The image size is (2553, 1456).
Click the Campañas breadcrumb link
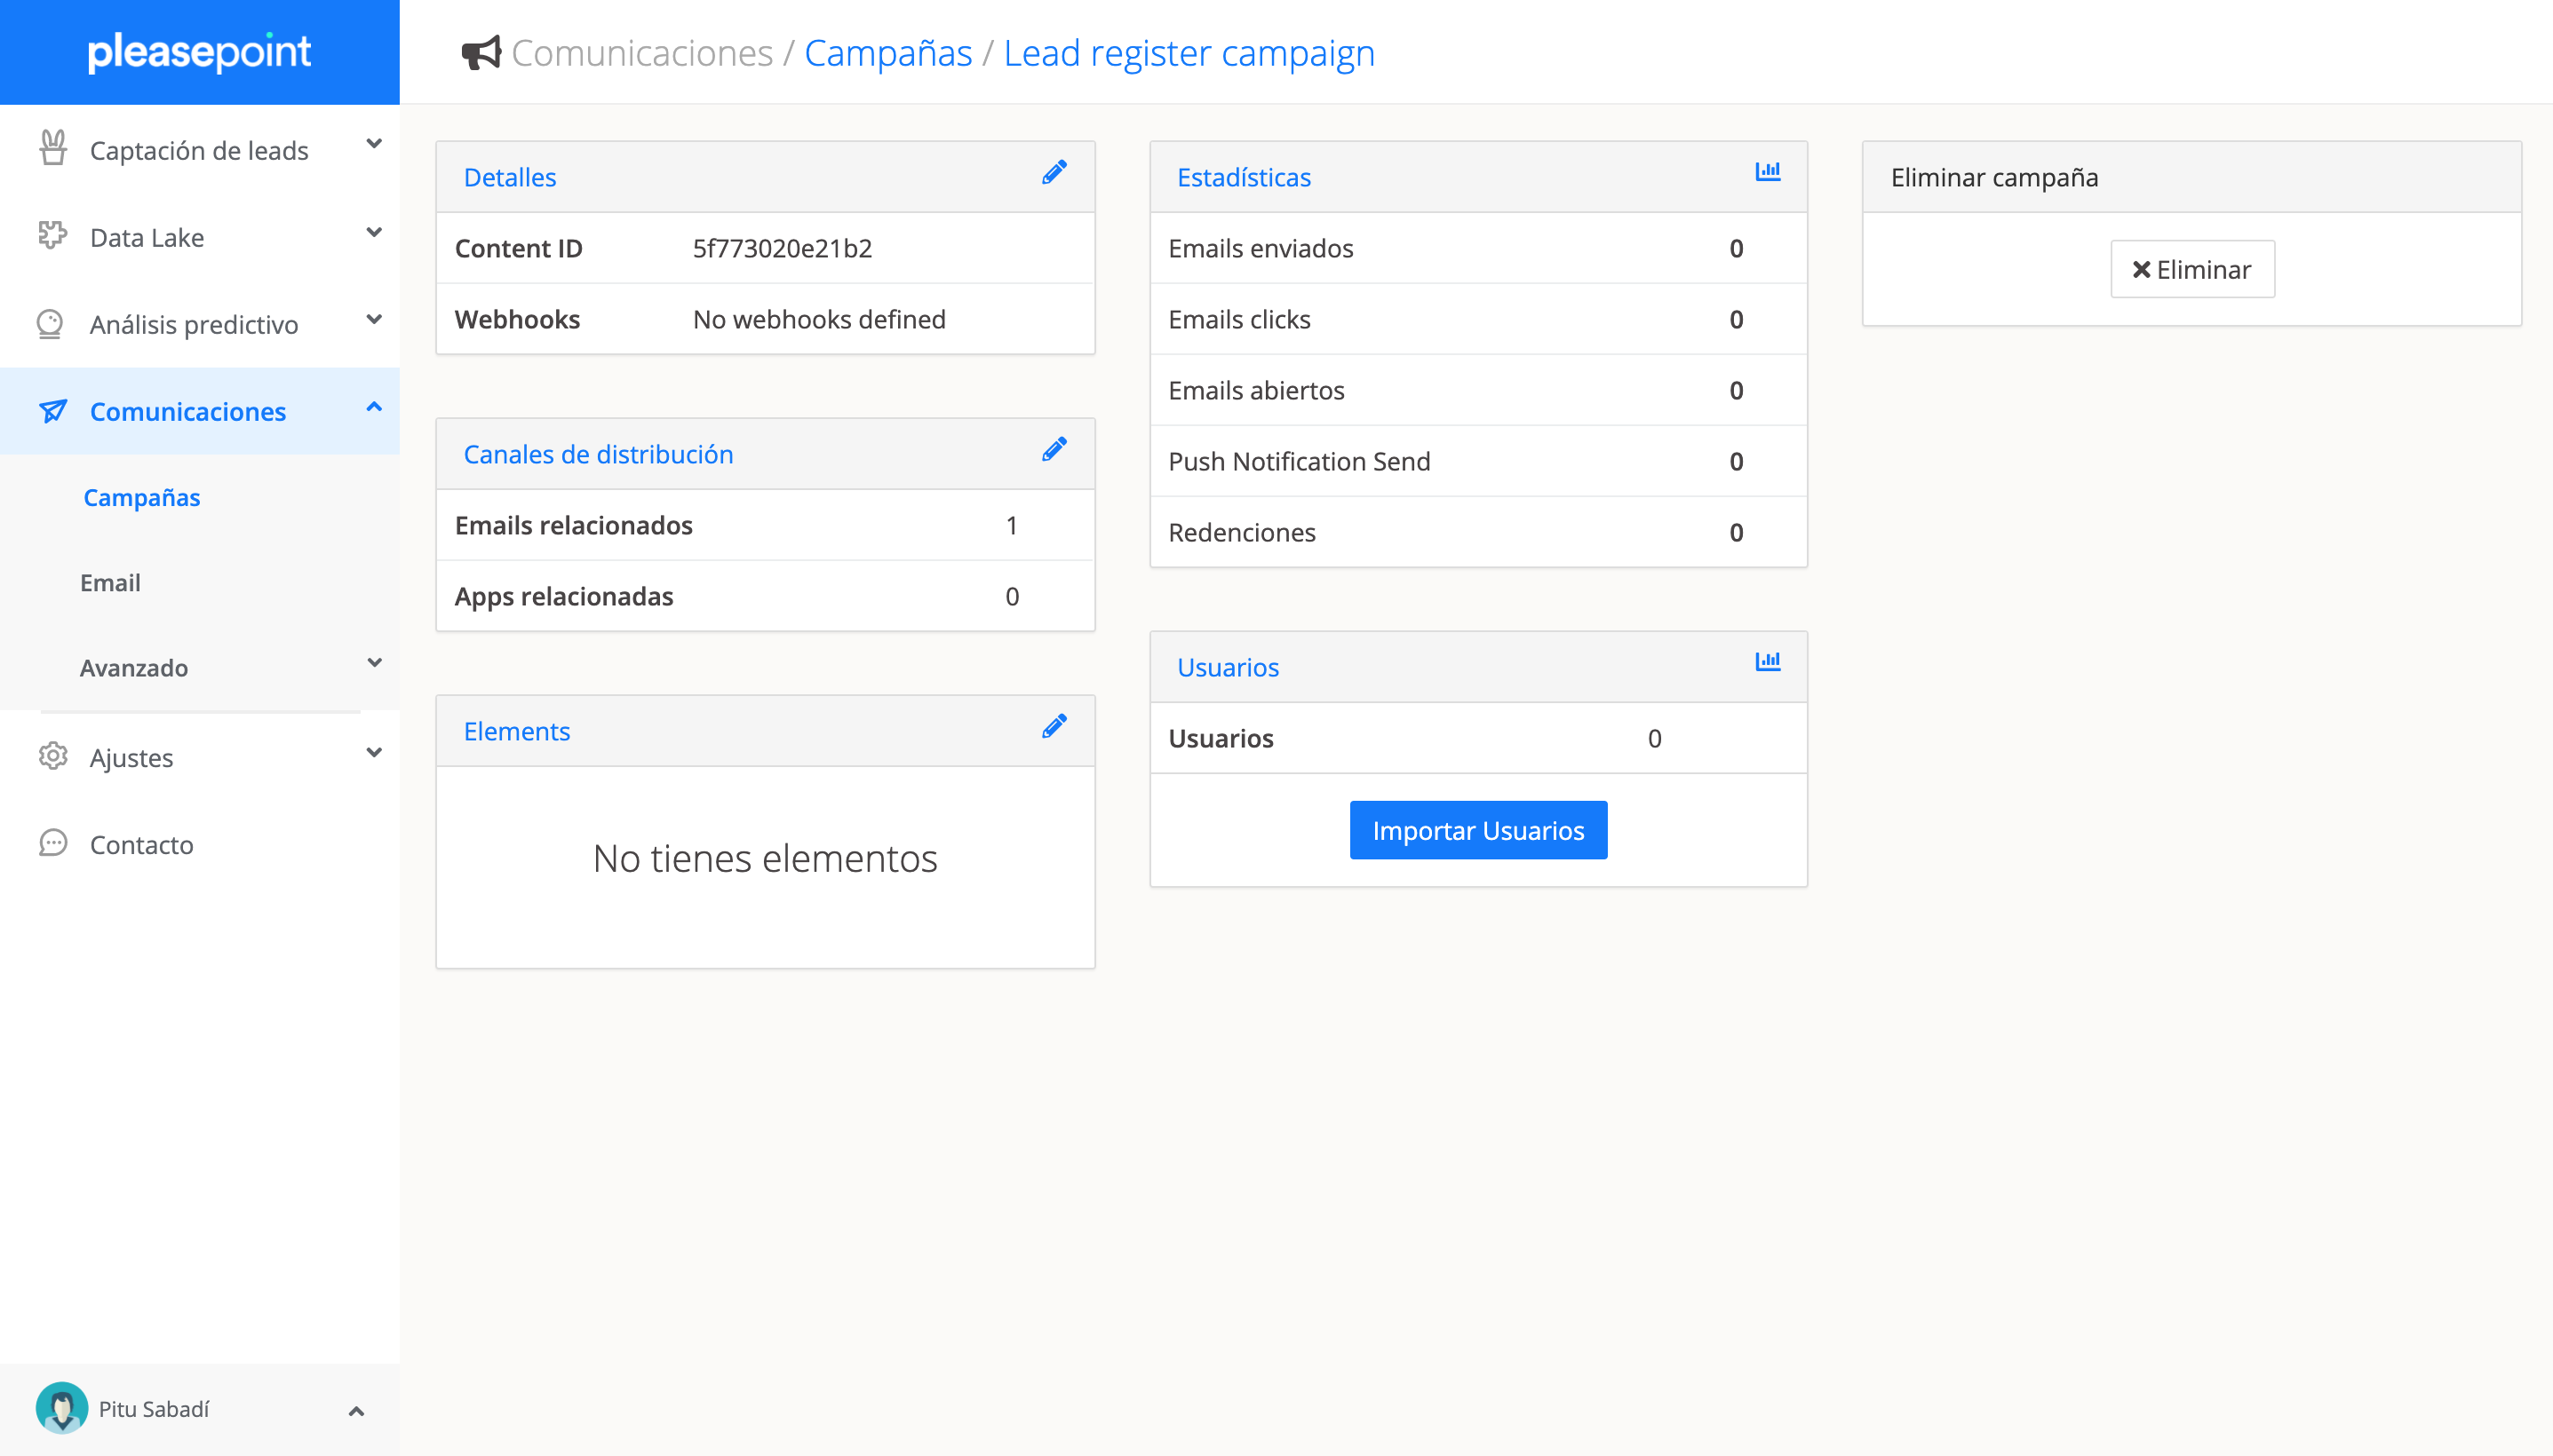887,53
